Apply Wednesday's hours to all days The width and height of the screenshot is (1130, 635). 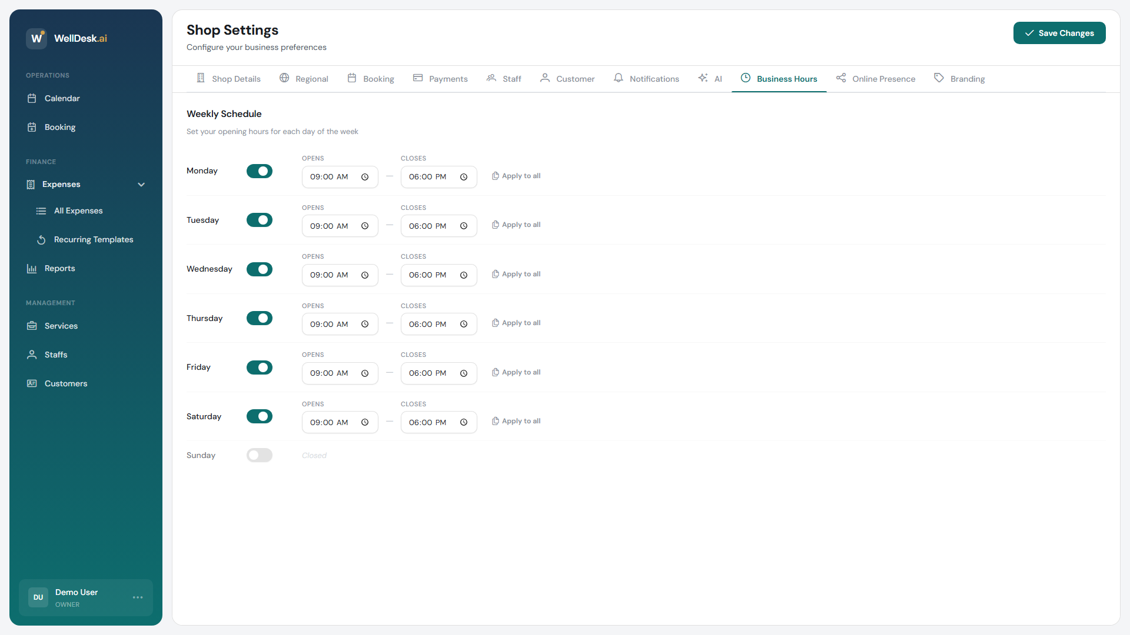pyautogui.click(x=516, y=273)
